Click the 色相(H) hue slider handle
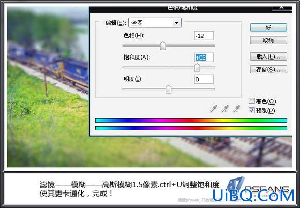 point(163,46)
